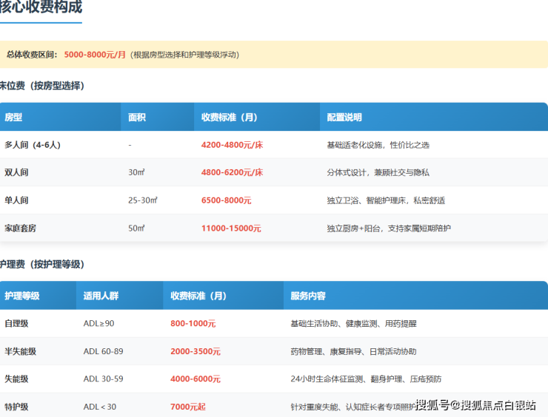Click the 床位费（按房型选择）subheading
Screen dimensions: 548x417
point(42,86)
